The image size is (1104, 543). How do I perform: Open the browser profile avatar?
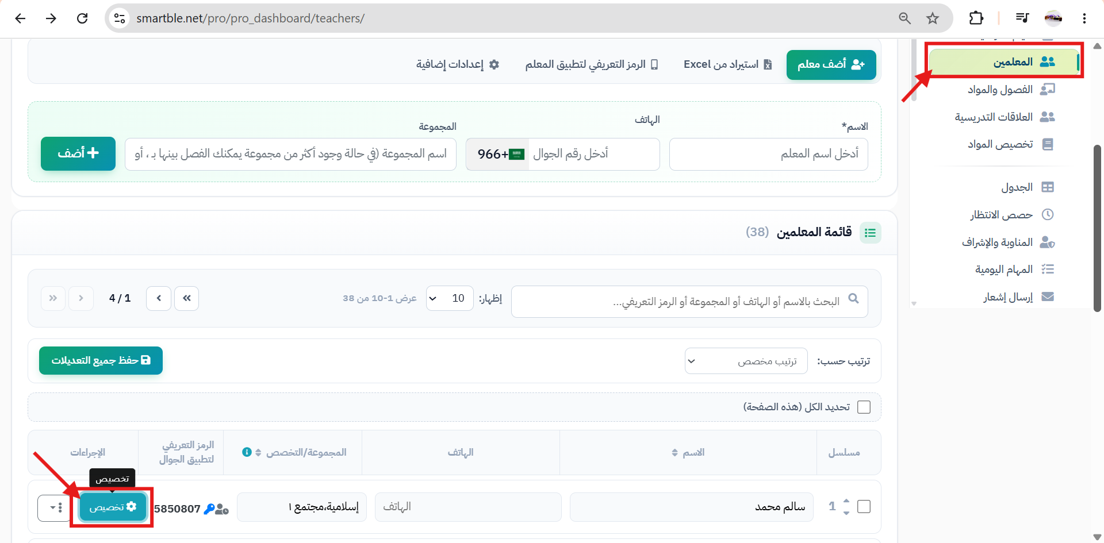click(1053, 18)
